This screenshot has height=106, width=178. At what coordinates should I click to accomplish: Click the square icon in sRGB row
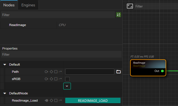pos(56,79)
